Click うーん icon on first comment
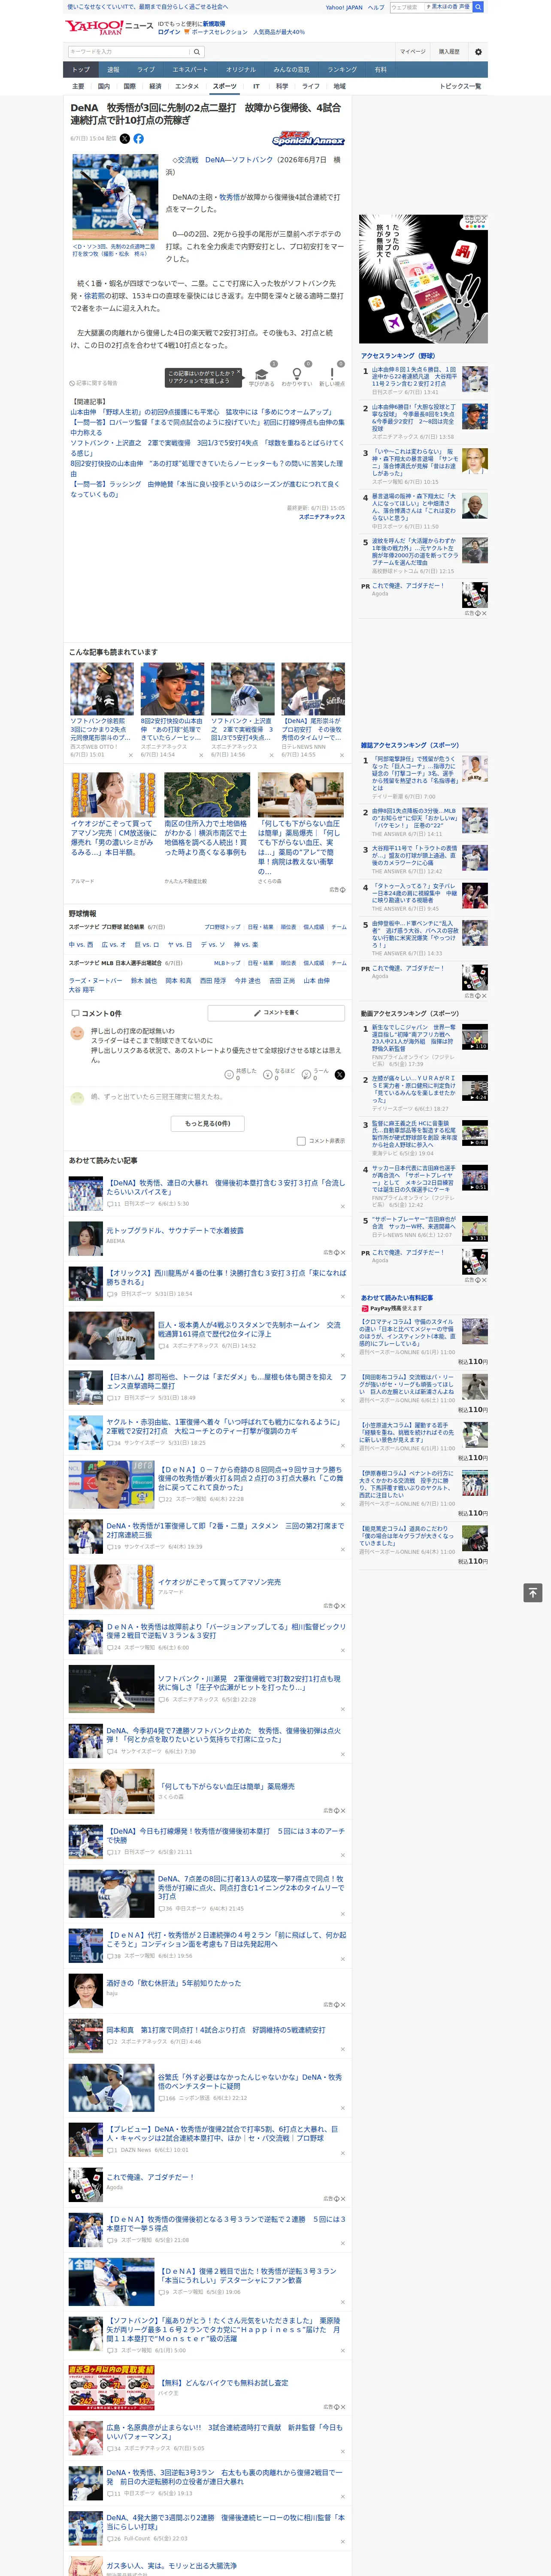551x2576 pixels. (x=307, y=1075)
